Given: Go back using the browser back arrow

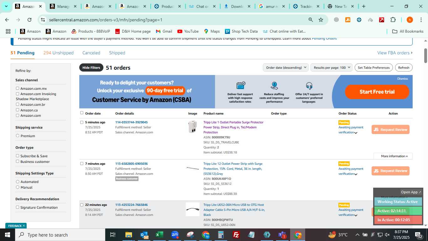Looking at the screenshot, I should click(7, 20).
